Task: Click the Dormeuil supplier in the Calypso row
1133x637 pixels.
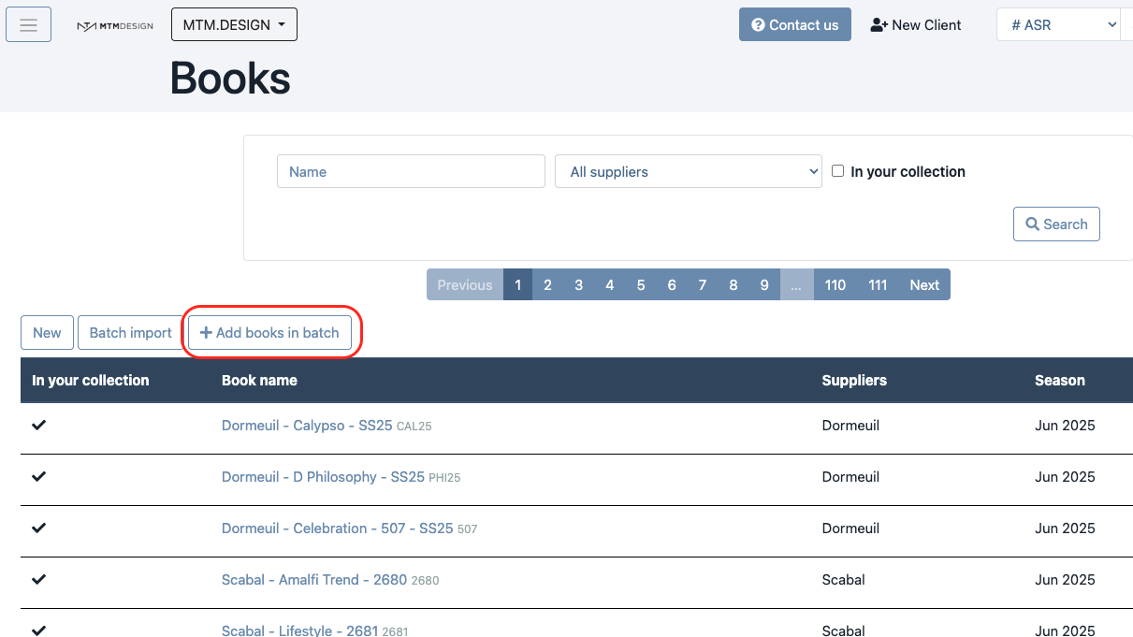Action: (850, 425)
